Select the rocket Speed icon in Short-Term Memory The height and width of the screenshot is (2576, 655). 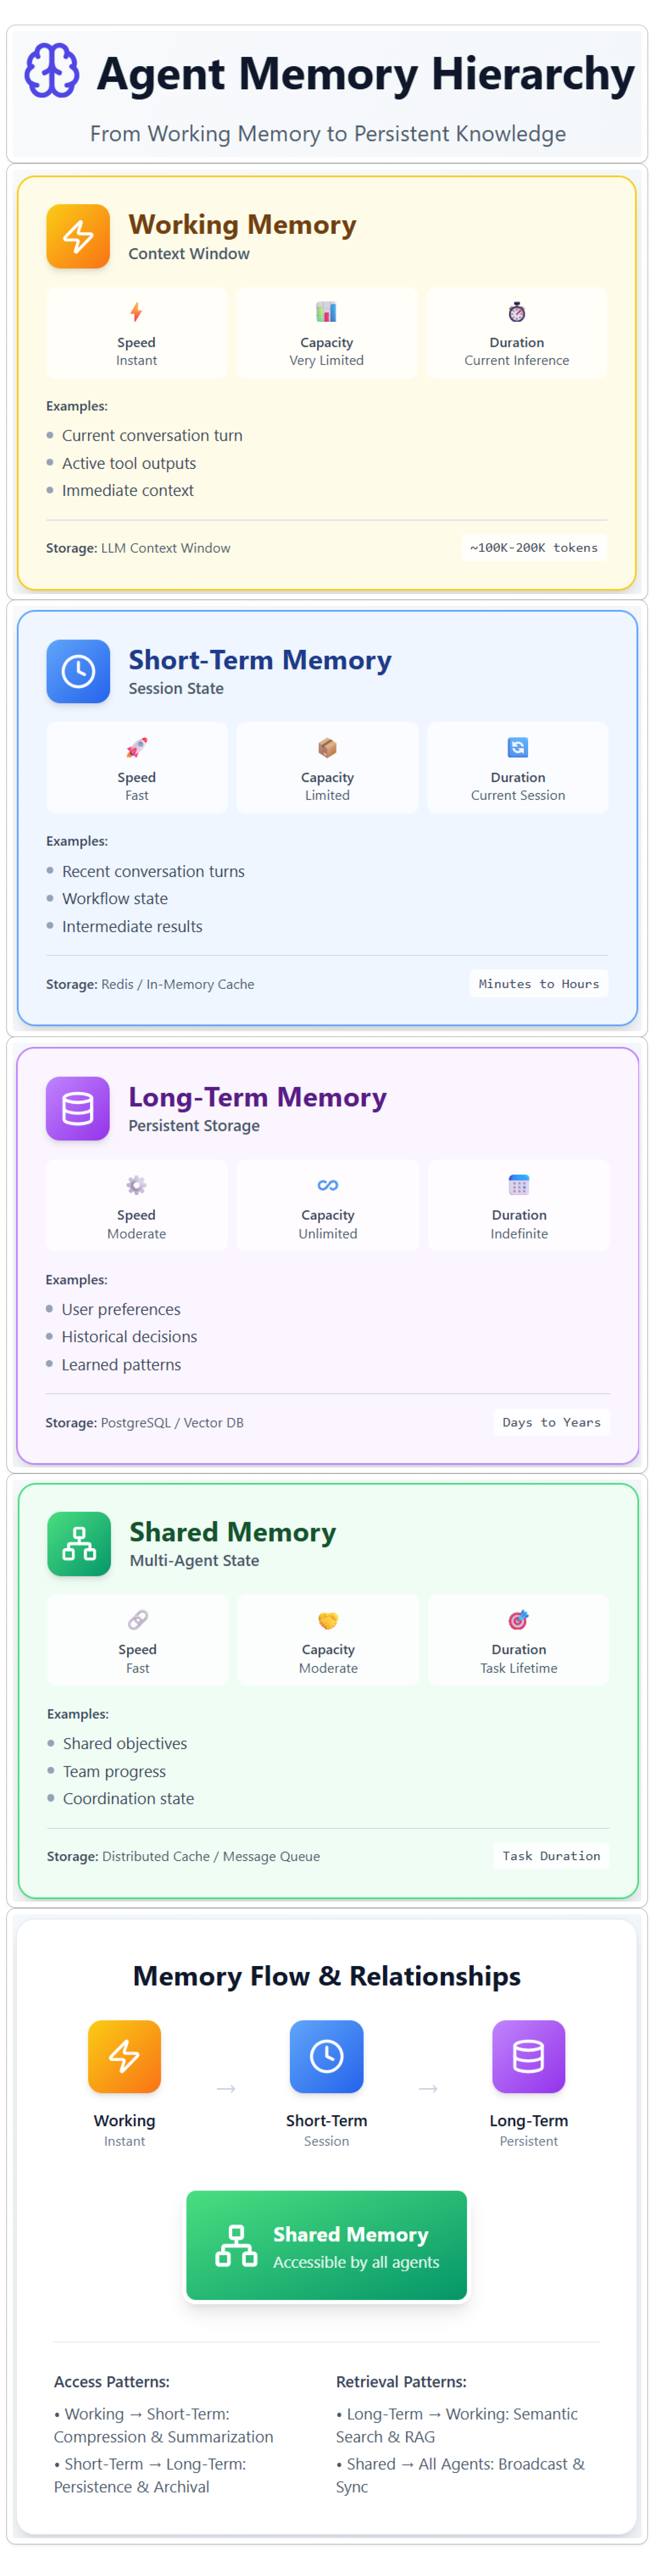137,747
